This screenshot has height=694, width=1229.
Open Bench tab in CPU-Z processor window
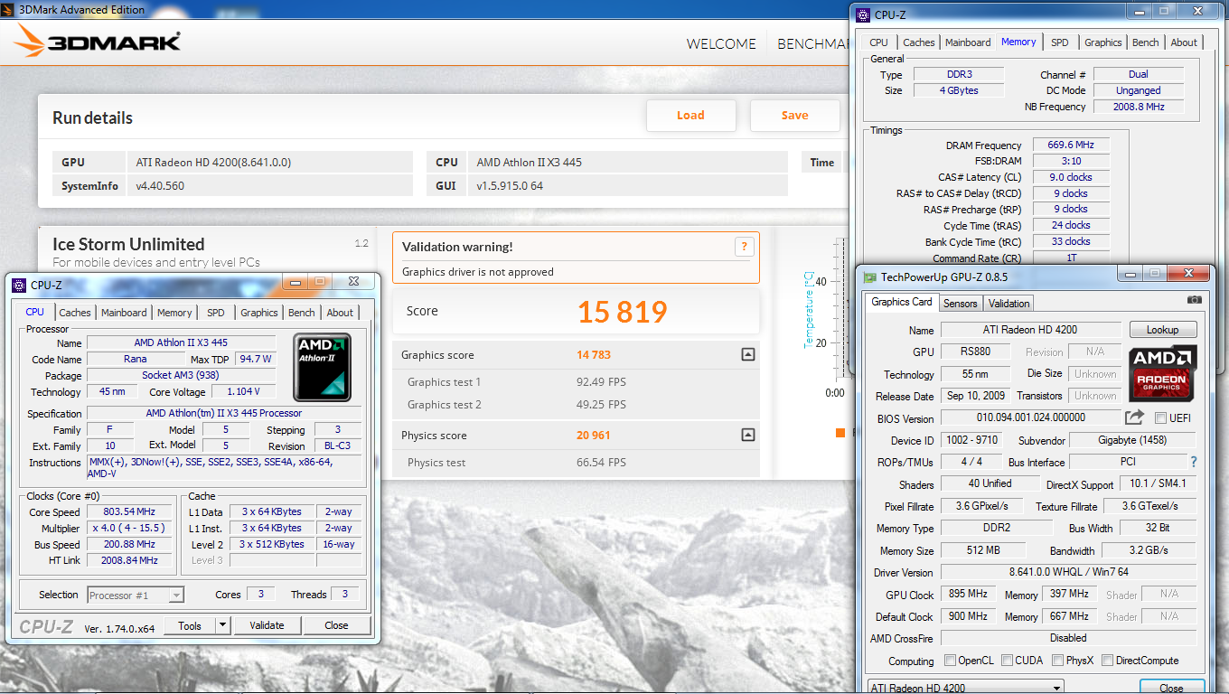(x=302, y=313)
